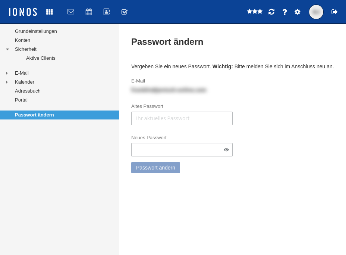Click the app launcher grid icon

coord(50,12)
